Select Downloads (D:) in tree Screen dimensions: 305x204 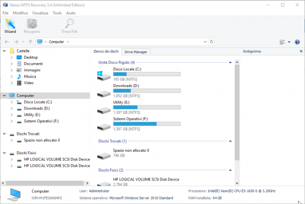click(37, 108)
